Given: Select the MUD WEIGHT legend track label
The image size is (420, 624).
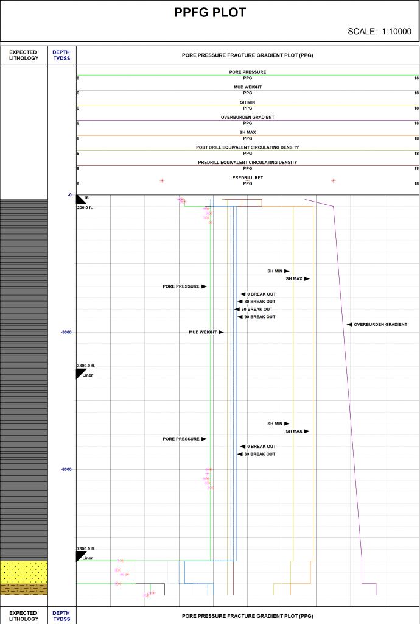Looking at the screenshot, I should click(x=248, y=87).
